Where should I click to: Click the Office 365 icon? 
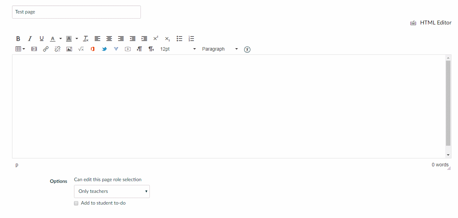tap(93, 49)
